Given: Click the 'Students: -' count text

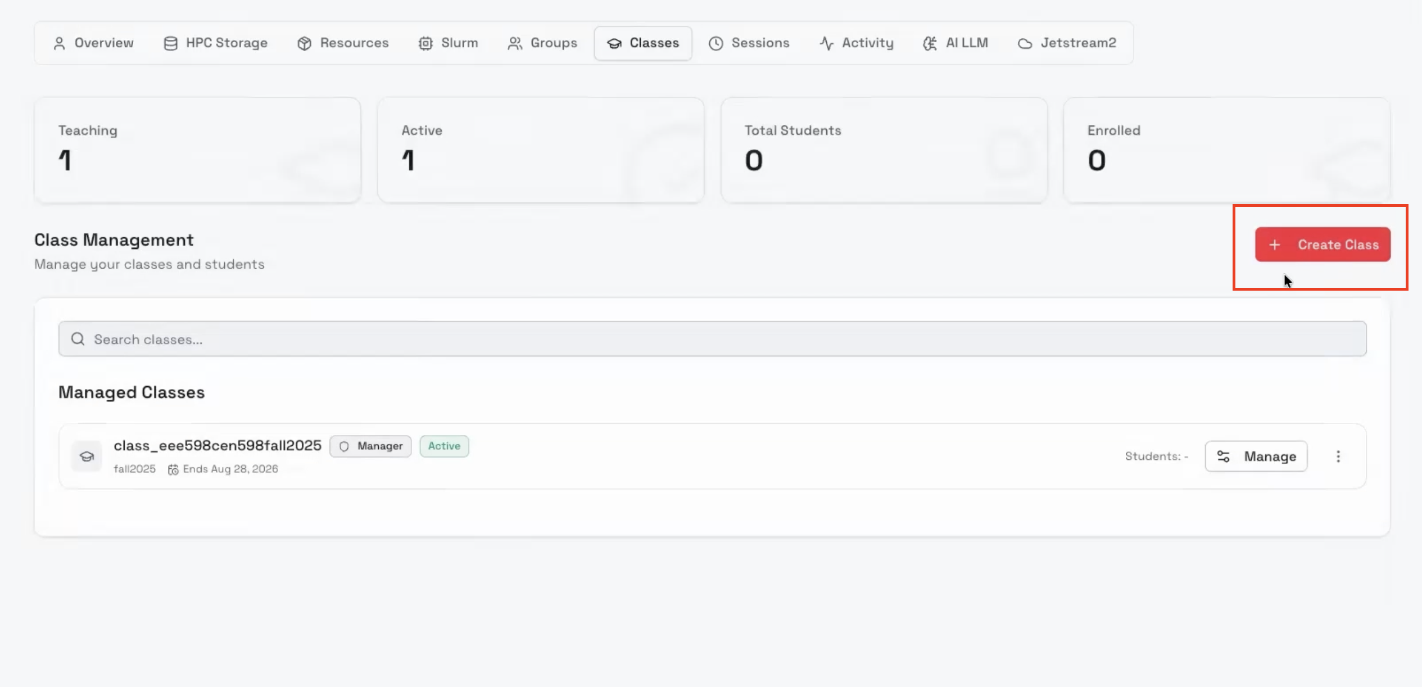Looking at the screenshot, I should click(x=1157, y=457).
